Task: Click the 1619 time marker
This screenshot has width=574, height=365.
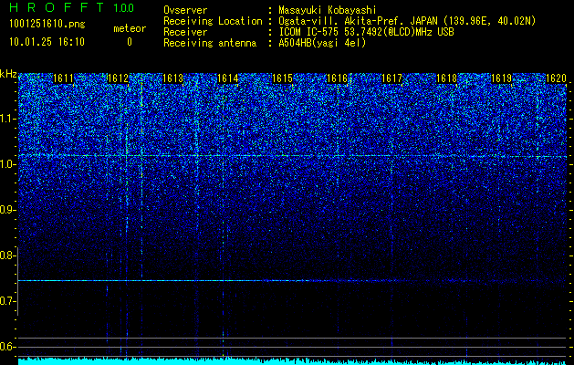Action: (501, 78)
